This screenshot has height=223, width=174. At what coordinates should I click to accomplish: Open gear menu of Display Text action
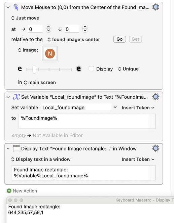tap(155, 148)
